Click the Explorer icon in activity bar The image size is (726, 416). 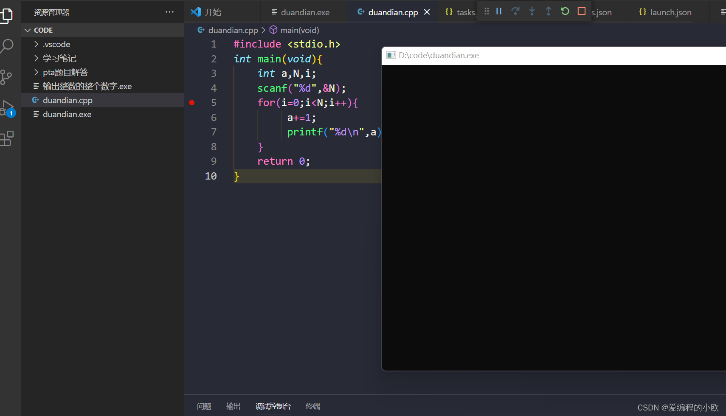(x=8, y=15)
